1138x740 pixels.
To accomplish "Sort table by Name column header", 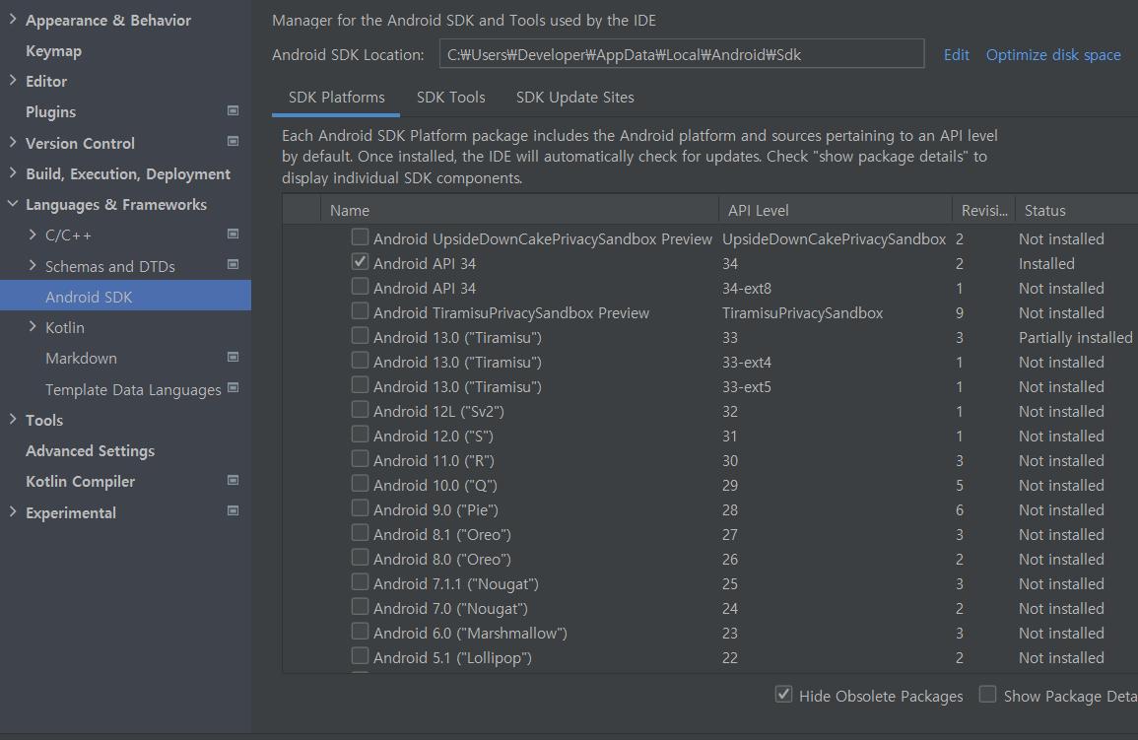I will point(519,211).
